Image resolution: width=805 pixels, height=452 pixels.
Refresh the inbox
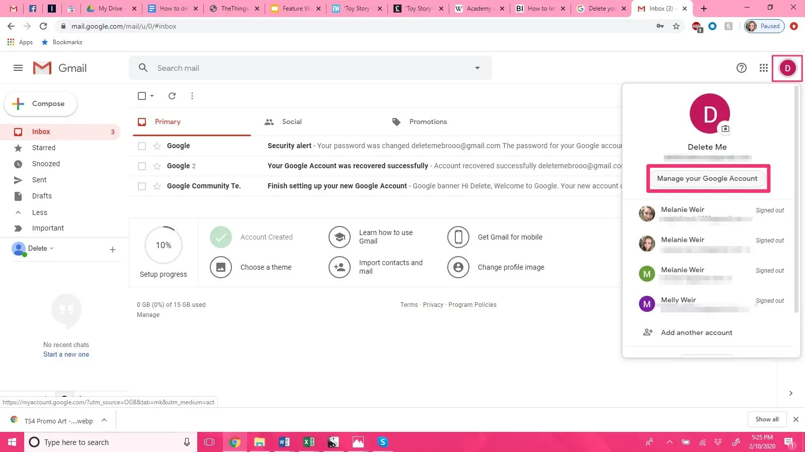[x=172, y=95]
